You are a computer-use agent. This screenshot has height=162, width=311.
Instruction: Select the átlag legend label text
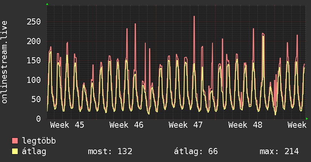click(34, 151)
